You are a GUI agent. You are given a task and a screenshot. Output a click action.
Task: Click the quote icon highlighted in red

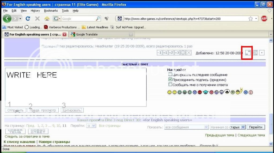(x=247, y=53)
